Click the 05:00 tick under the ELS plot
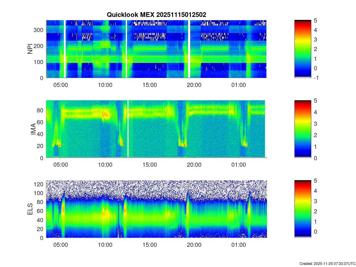356x267 pixels. [61, 245]
